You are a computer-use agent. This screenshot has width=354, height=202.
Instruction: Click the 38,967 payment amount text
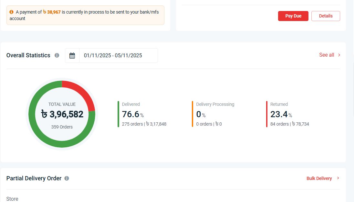52,12
